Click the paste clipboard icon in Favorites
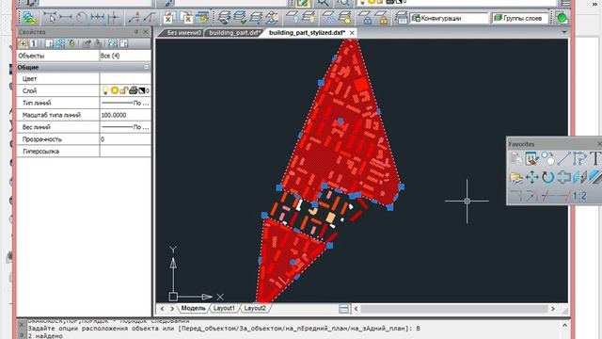602x339 pixels. (516, 158)
